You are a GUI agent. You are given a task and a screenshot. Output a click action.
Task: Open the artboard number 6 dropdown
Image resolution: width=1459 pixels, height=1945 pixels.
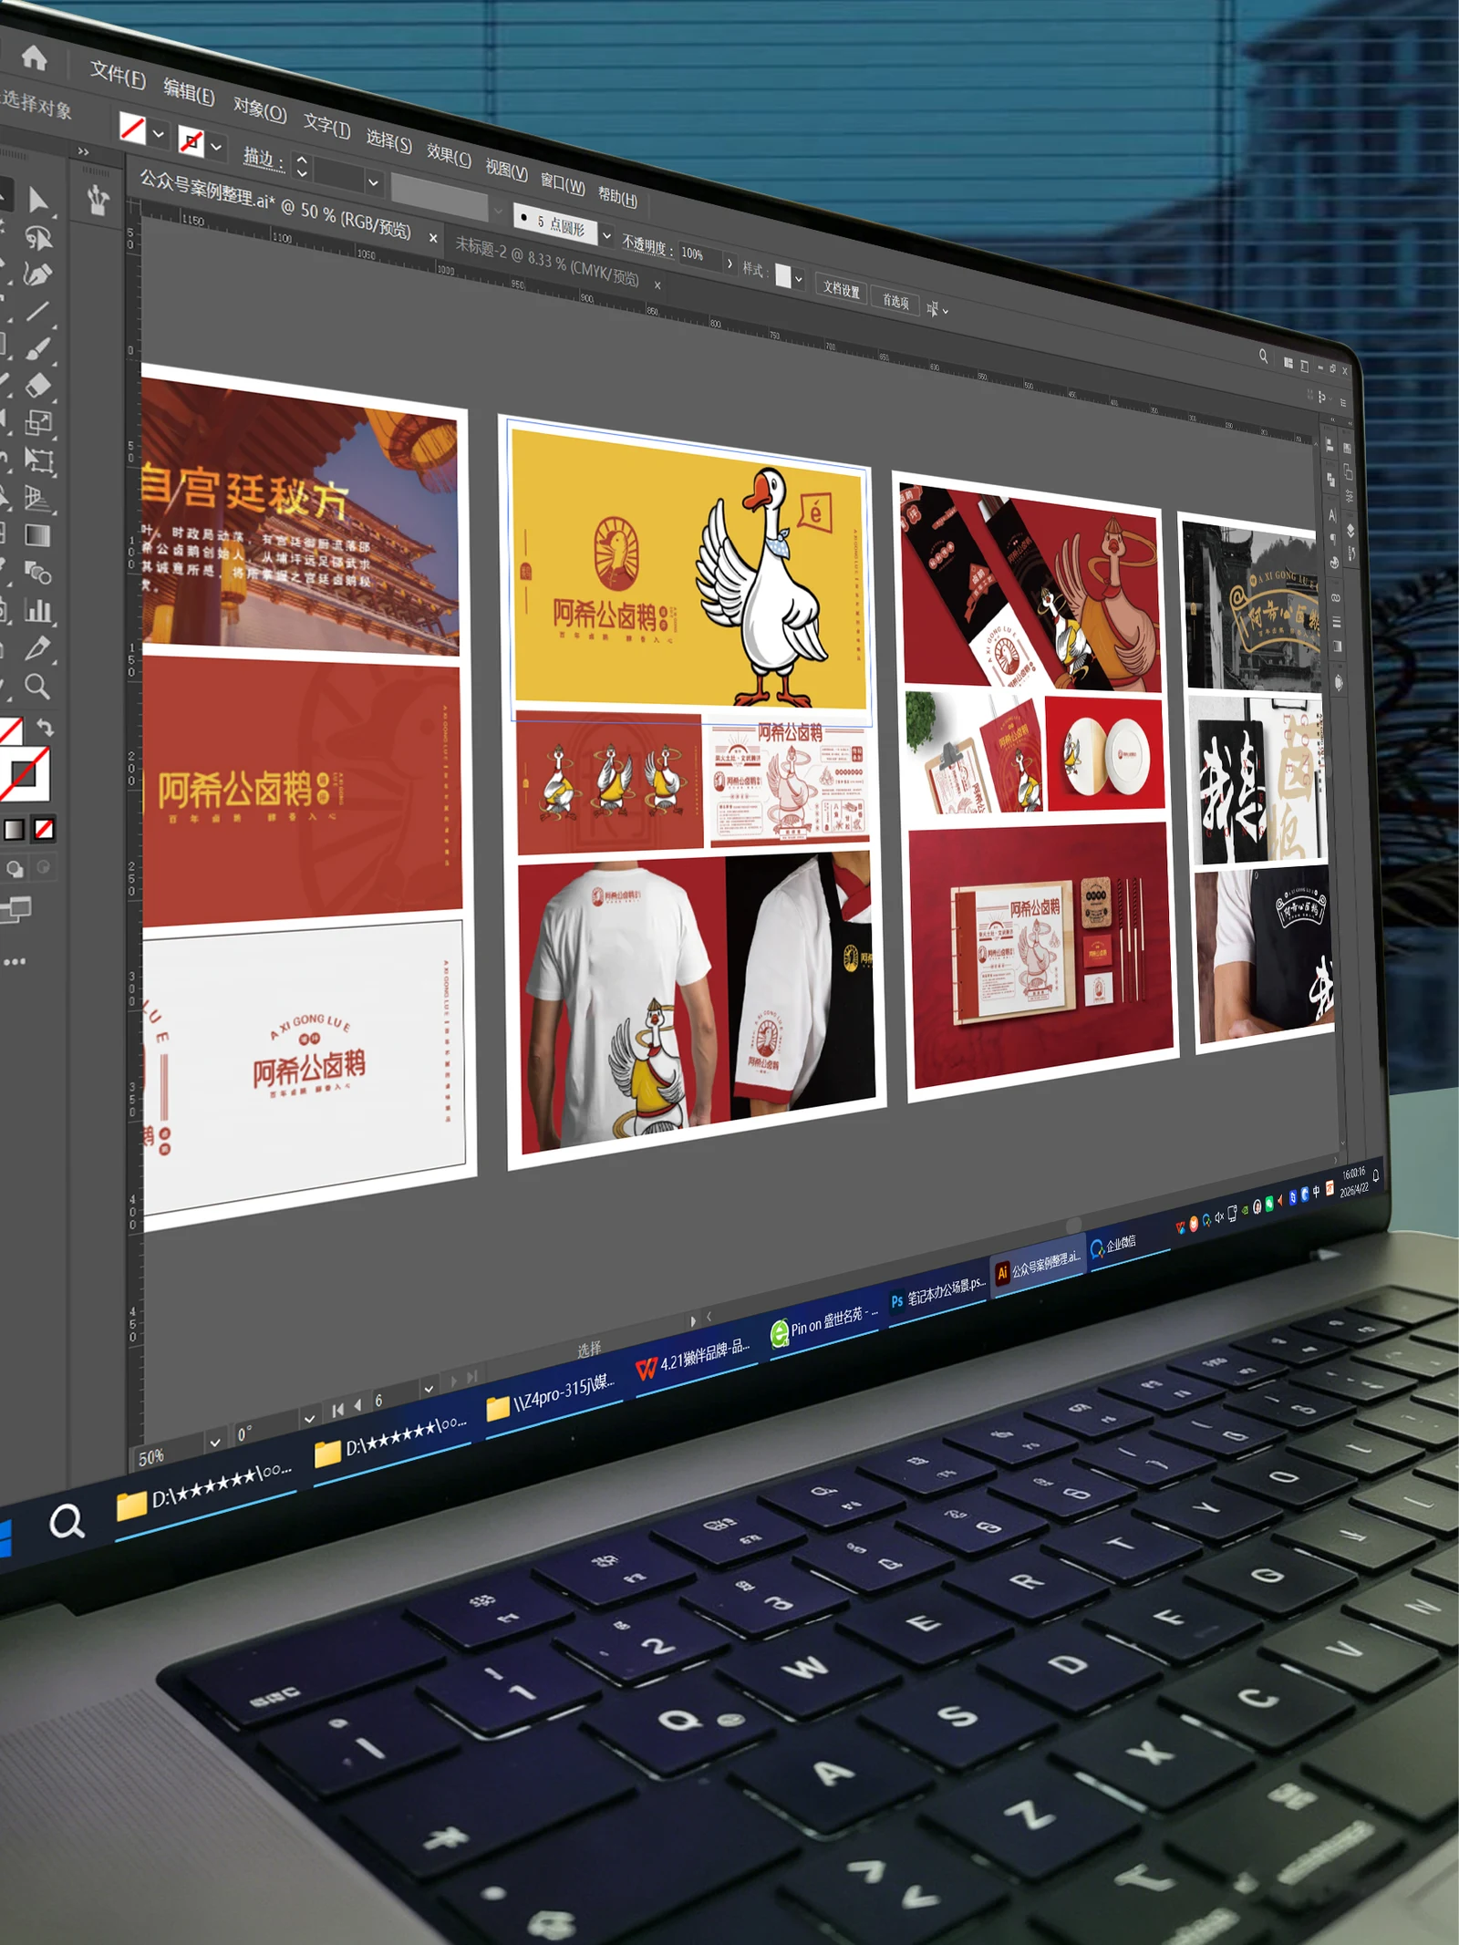click(429, 1389)
